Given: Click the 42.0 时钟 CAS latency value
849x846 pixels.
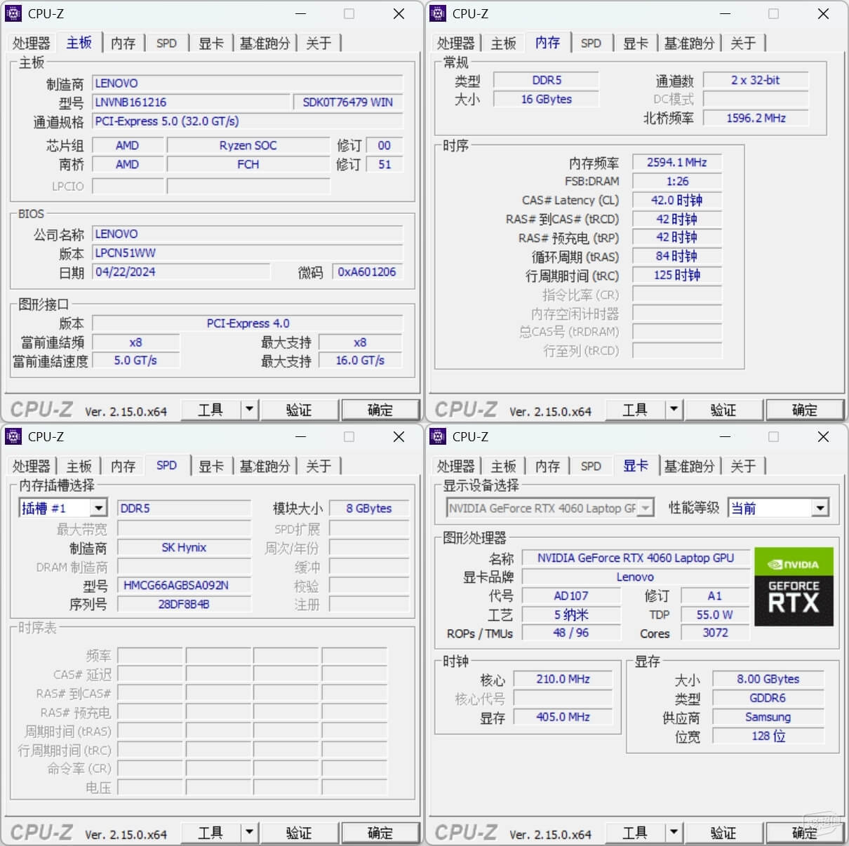Looking at the screenshot, I should pyautogui.click(x=676, y=200).
